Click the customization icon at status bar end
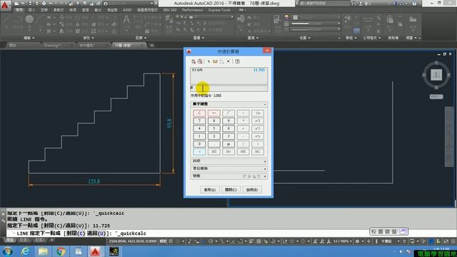The width and height of the screenshot is (457, 257). (453, 241)
